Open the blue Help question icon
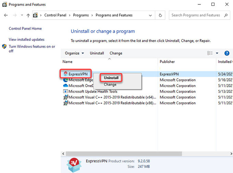The width and height of the screenshot is (233, 173). pos(227,53)
